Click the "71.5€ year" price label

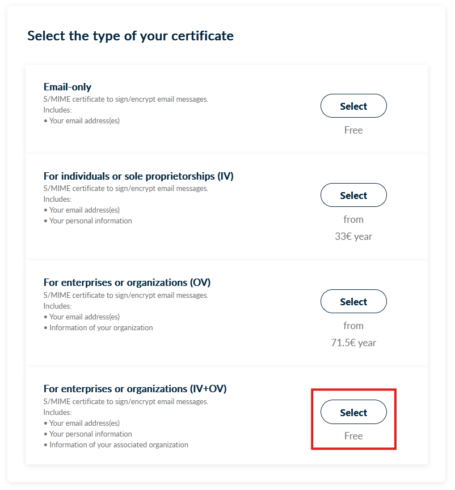[353, 343]
